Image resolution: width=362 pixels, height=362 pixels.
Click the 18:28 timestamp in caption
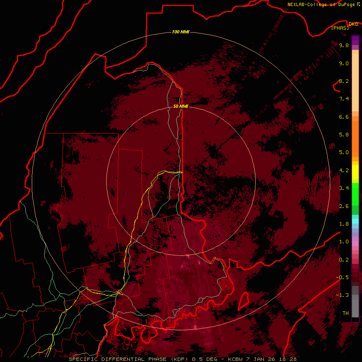click(x=289, y=359)
